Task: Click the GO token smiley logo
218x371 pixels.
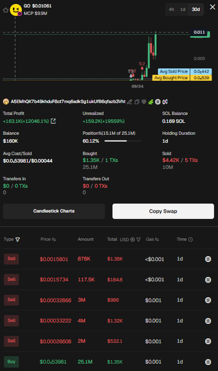Action: tap(16, 10)
